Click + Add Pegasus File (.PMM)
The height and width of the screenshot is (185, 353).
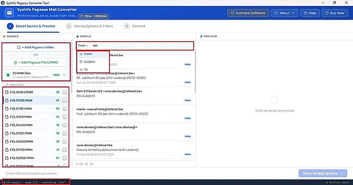coord(36,62)
